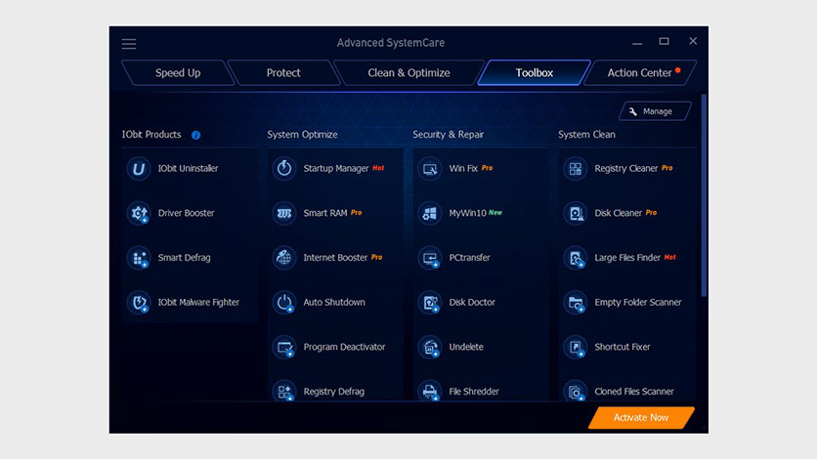
Task: Open the Internet Booster tool entry
Action: coord(335,258)
